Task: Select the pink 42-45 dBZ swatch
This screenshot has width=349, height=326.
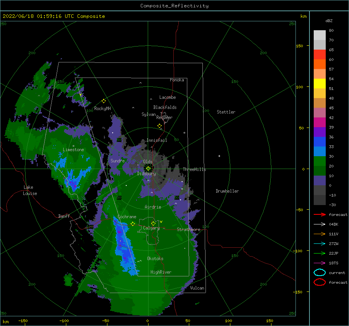Action: pos(320,112)
